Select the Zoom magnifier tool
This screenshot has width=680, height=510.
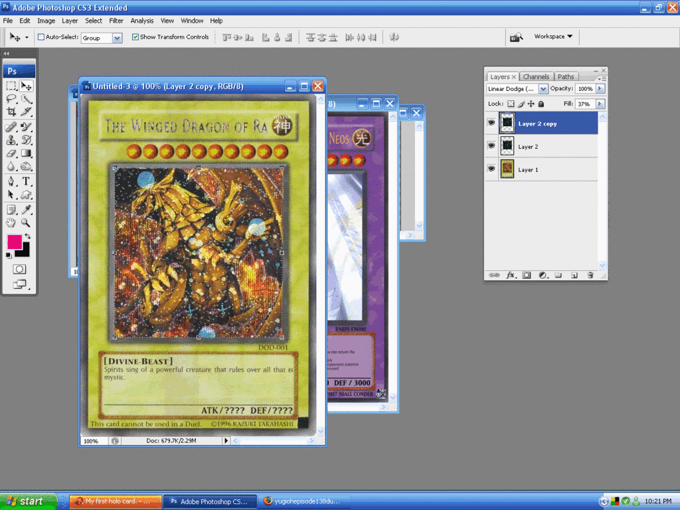point(26,223)
